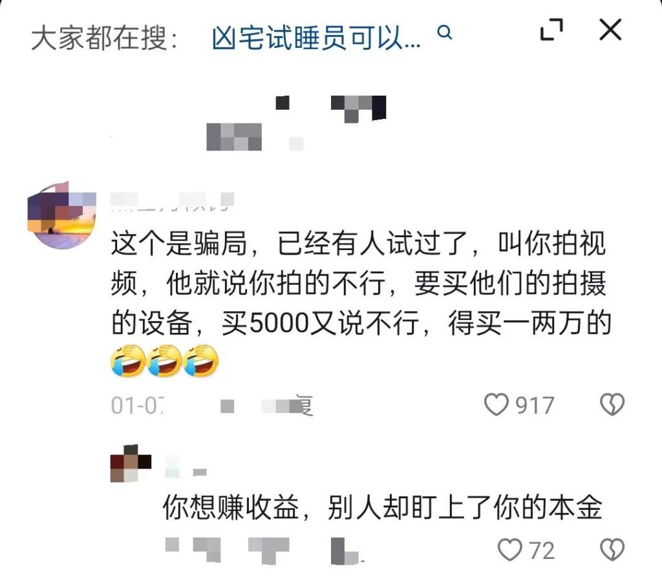Dislike the reply about 本金
The image size is (662, 581).
tap(612, 549)
